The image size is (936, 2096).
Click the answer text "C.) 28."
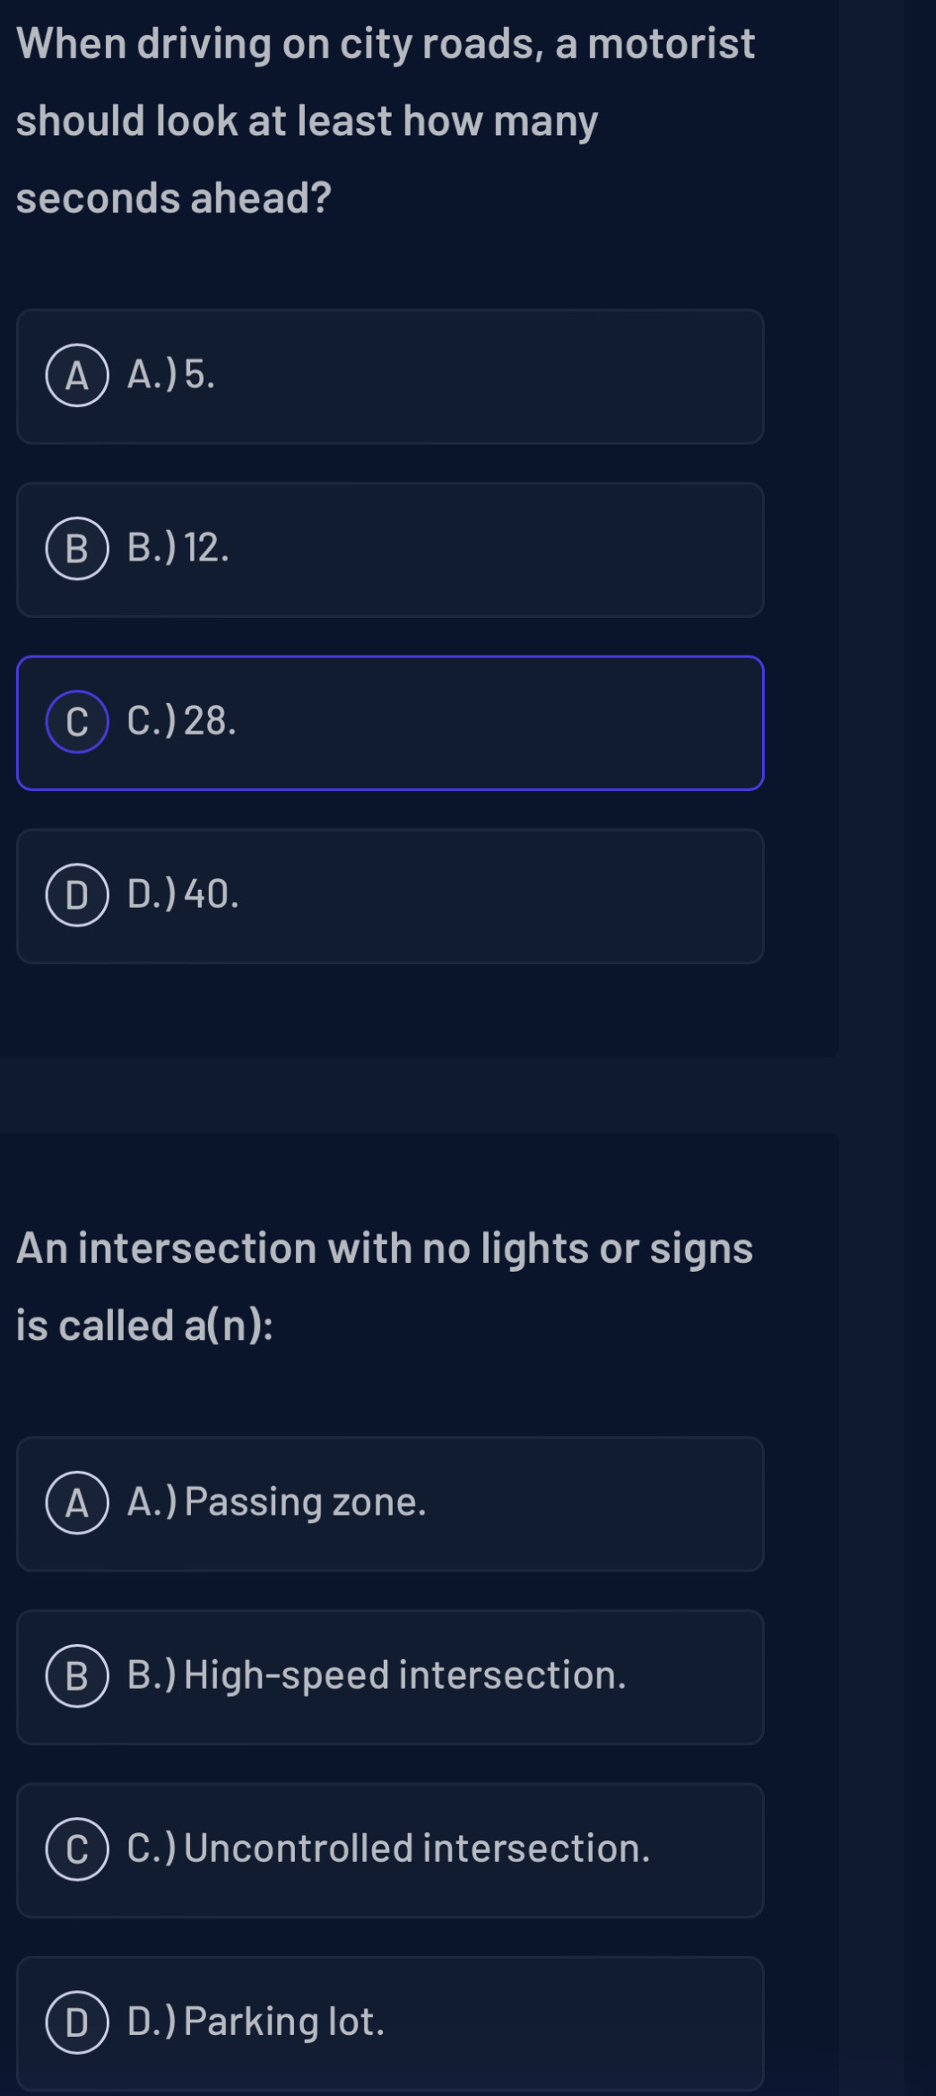pos(182,721)
